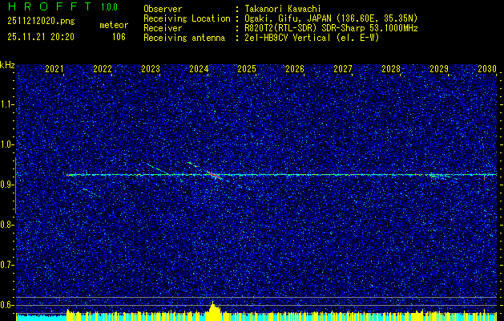Screen dimensions: 504x321
Task: Click the version number 1.0.0
Action: click(109, 6)
